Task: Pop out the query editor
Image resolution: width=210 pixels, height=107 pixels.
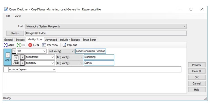Action: pos(70,45)
